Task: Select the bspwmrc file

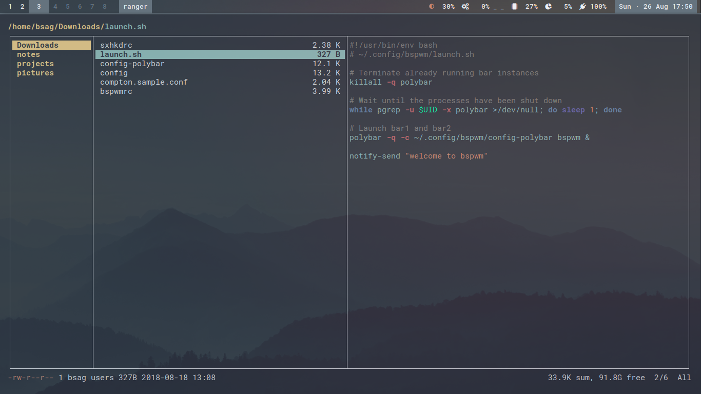Action: [116, 91]
